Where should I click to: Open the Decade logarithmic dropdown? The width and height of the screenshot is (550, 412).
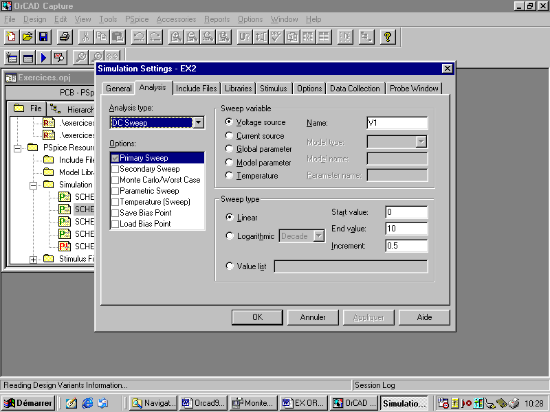(x=318, y=236)
